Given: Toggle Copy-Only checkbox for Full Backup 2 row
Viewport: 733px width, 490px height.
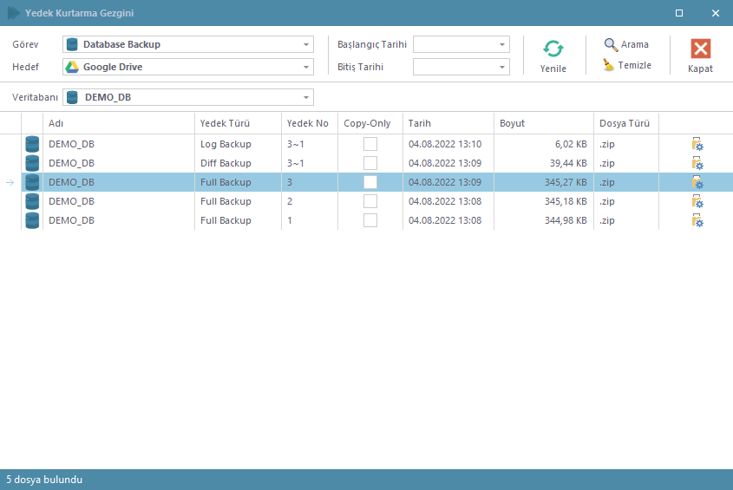Looking at the screenshot, I should [x=370, y=201].
